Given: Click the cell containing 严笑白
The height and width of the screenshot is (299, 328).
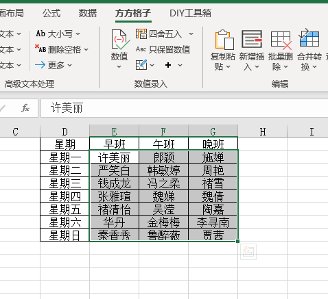Looking at the screenshot, I should (x=114, y=170).
